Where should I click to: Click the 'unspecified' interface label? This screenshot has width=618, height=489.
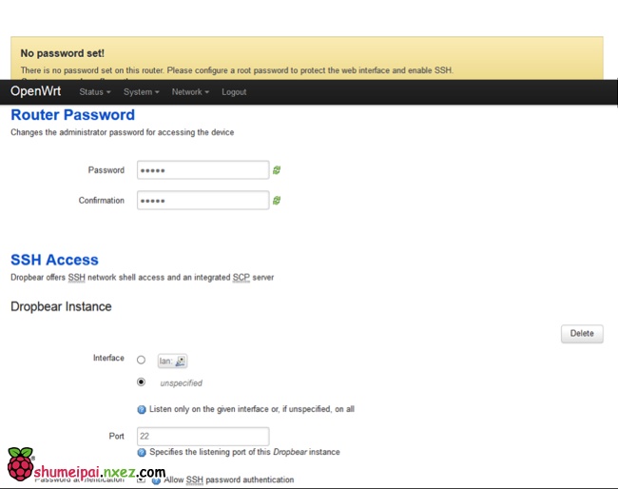click(x=182, y=382)
